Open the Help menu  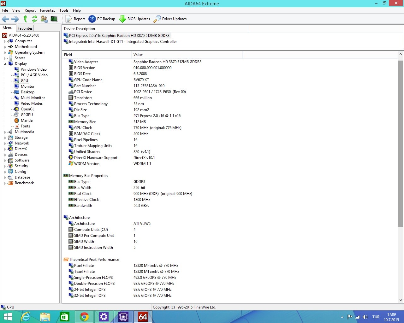[77, 10]
